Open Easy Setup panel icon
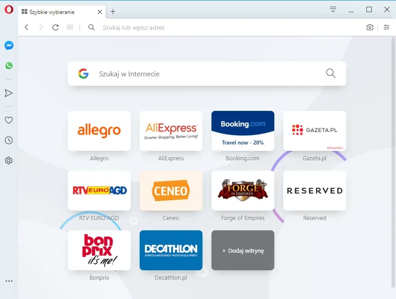 coord(387,27)
